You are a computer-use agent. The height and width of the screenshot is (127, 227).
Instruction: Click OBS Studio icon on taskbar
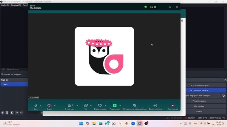pos(146,123)
